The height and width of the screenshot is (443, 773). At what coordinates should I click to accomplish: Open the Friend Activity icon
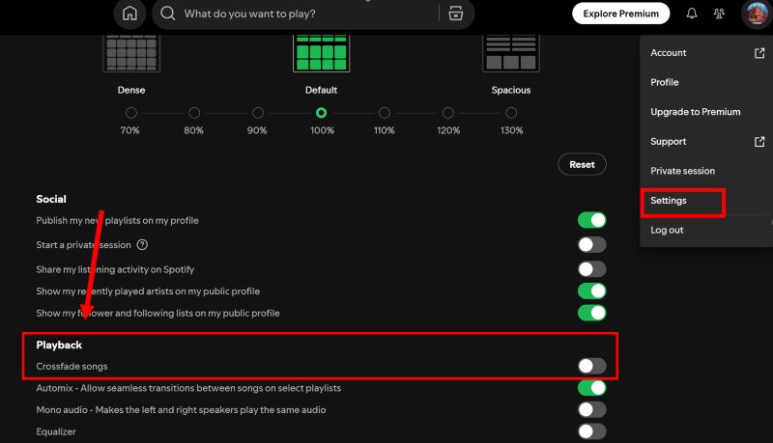click(x=719, y=14)
